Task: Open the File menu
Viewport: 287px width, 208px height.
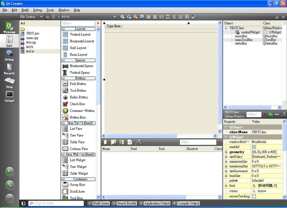Action: coord(5,10)
